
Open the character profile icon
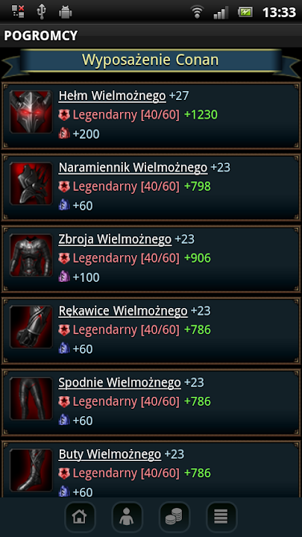[x=127, y=517]
